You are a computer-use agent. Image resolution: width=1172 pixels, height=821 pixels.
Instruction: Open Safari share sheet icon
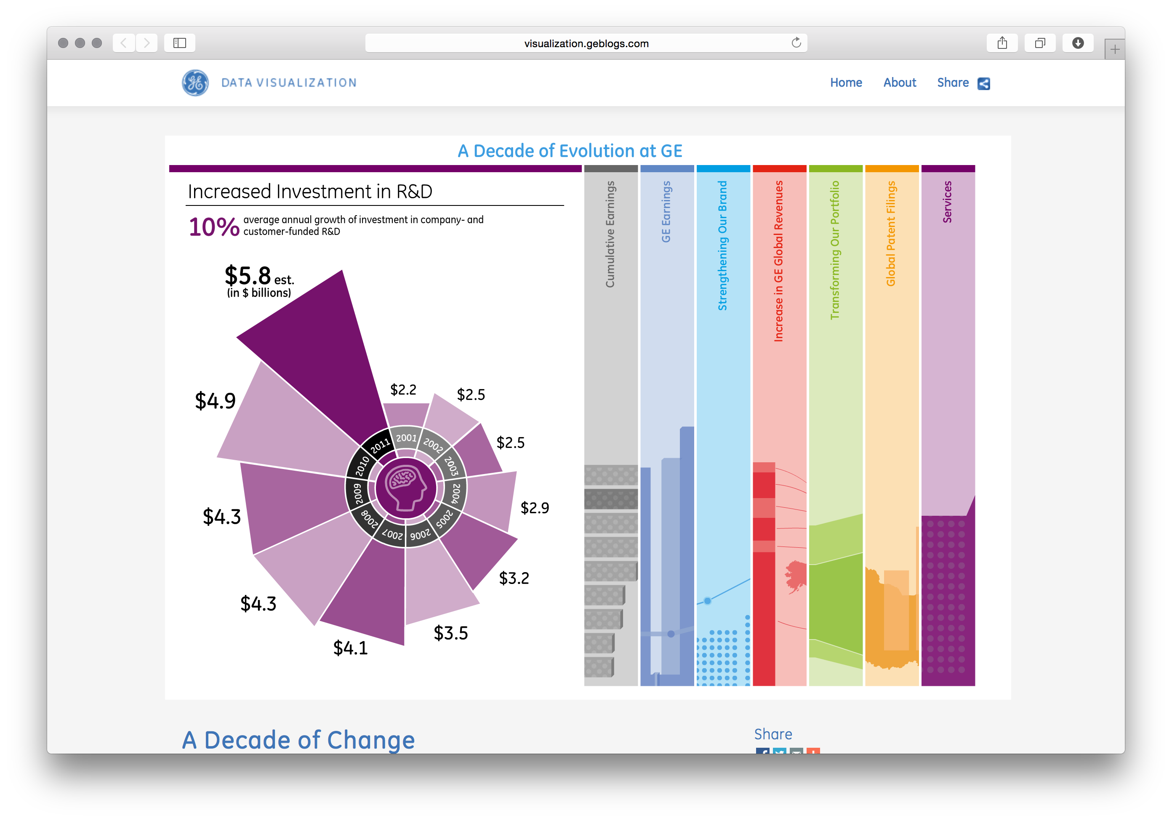click(x=1002, y=43)
